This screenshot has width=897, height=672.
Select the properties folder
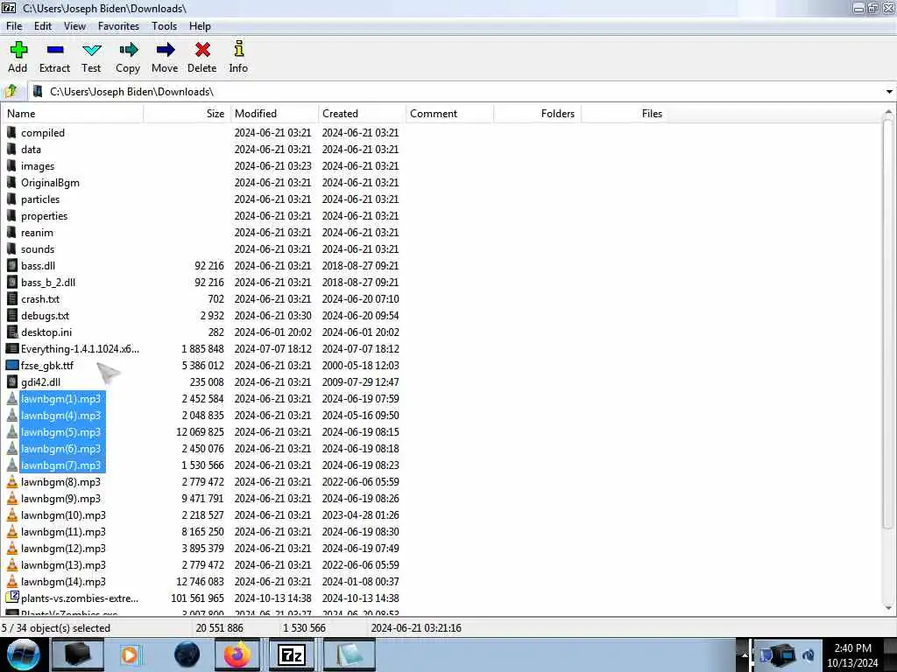click(44, 215)
